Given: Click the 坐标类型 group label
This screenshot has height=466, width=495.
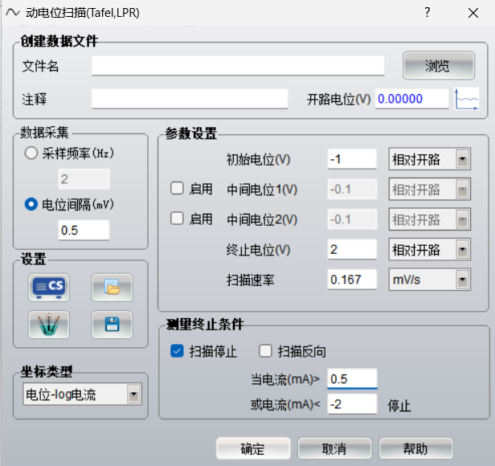Looking at the screenshot, I should coord(47,372).
